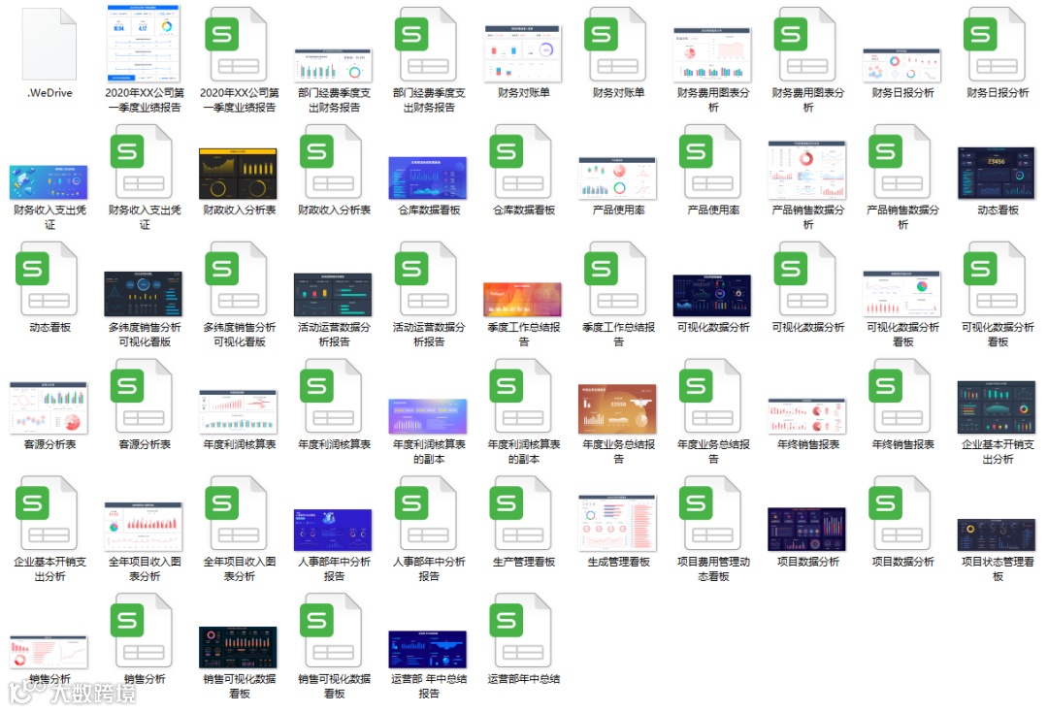
Task: Select the 项目数据分析 spreadsheet icon
Action: [x=902, y=513]
